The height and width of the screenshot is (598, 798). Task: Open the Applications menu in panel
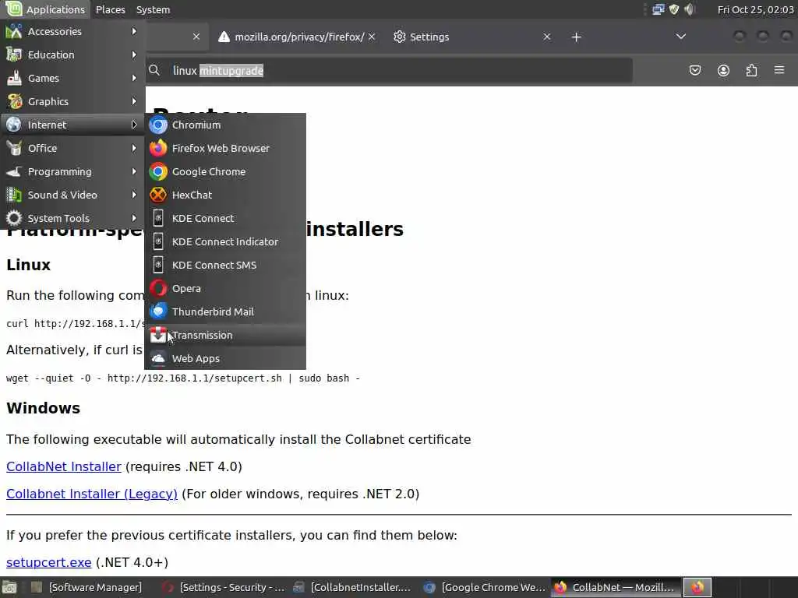pyautogui.click(x=45, y=9)
